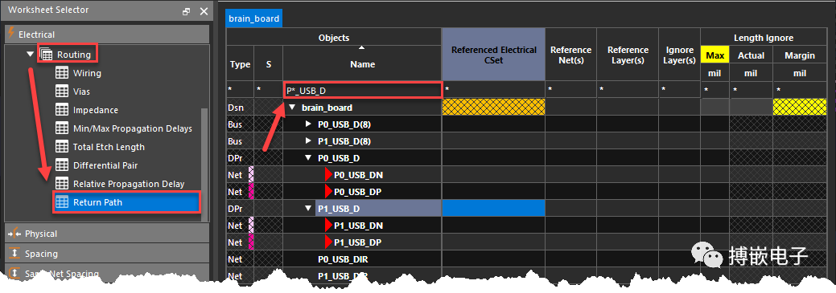Expand the P1_USB_D(8) bus row
Viewport: 836px width, 293px height.
308,141
